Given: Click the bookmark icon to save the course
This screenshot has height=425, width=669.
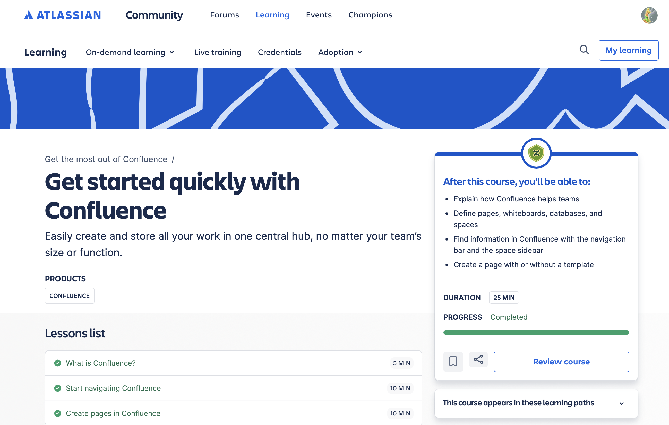Looking at the screenshot, I should click(x=453, y=361).
